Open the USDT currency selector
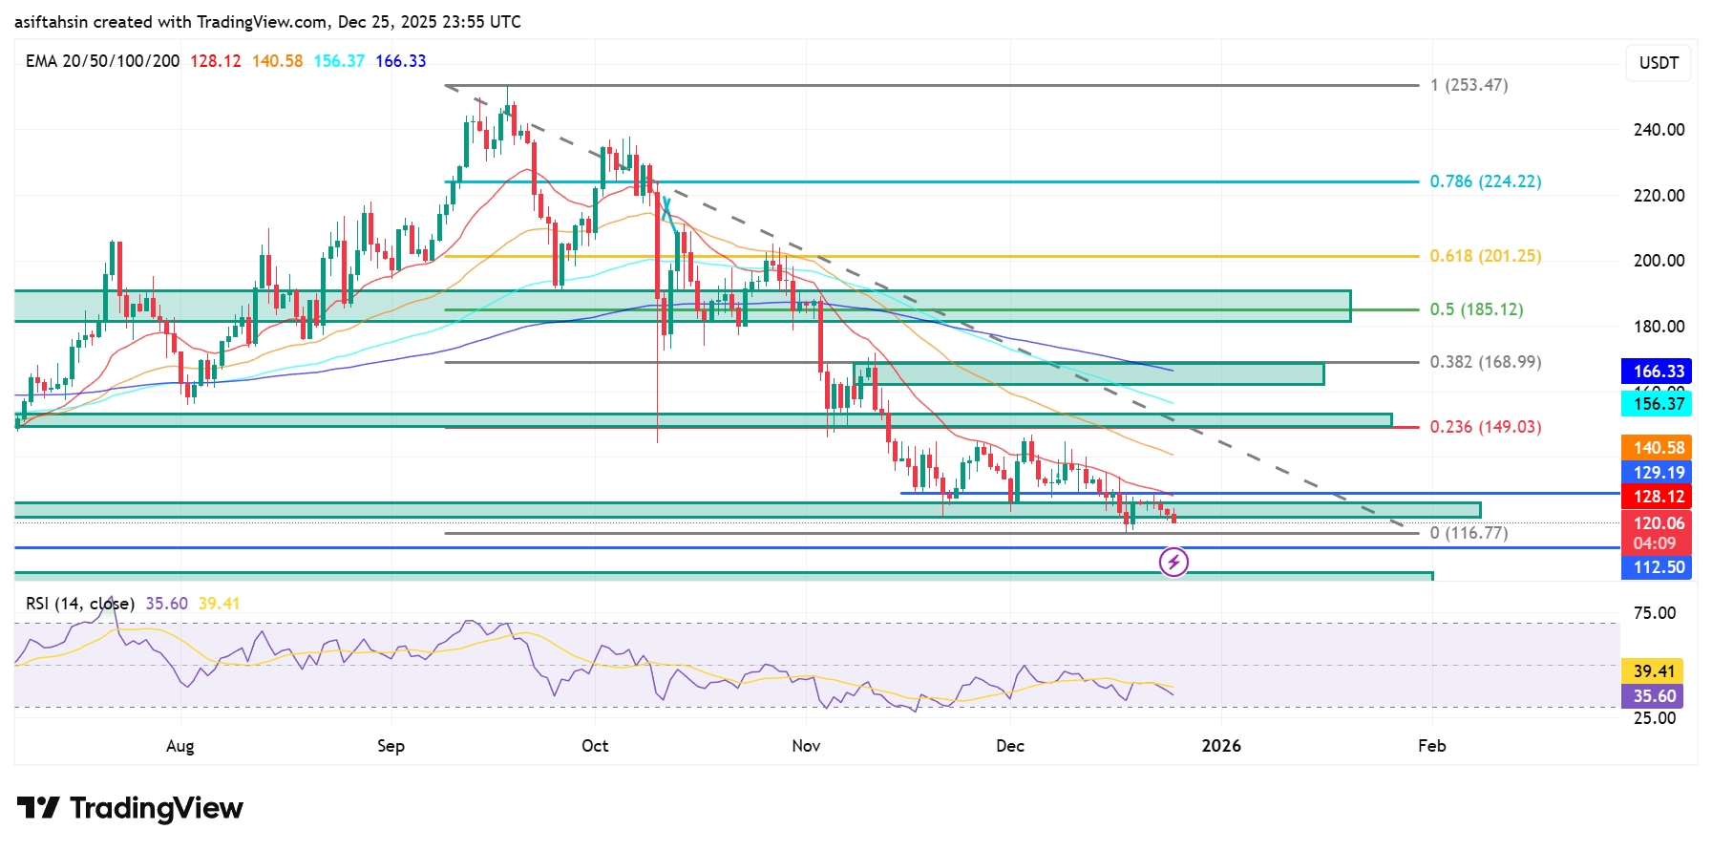Image resolution: width=1712 pixels, height=851 pixels. pos(1659,63)
